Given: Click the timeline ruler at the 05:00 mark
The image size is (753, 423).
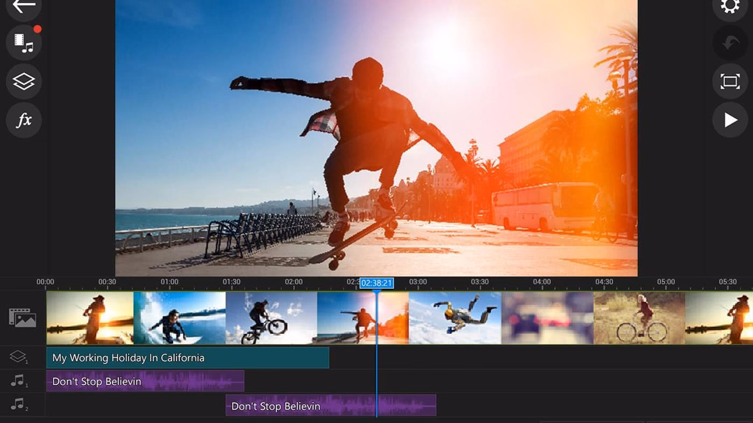Looking at the screenshot, I should 666,281.
